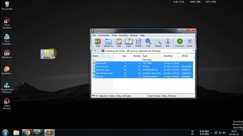Open the View toolbar icon
The height and width of the screenshot is (136, 243).
click(128, 43)
